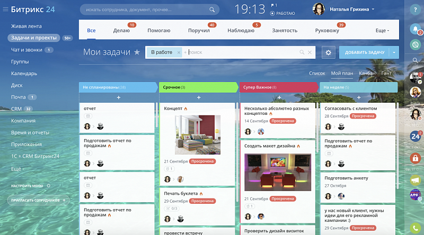This screenshot has height=235, width=424.
Task: Click the hamburger menu icon beside Битрикс 24
Action: tap(5, 10)
